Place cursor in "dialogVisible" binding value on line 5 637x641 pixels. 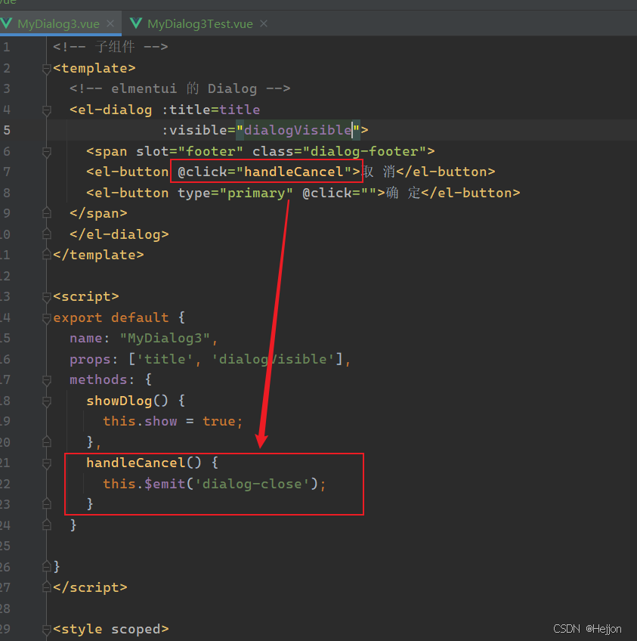[298, 131]
